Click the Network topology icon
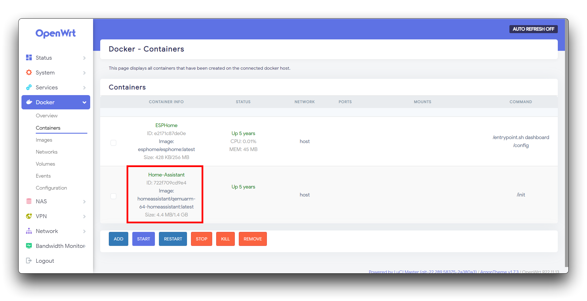 29,231
